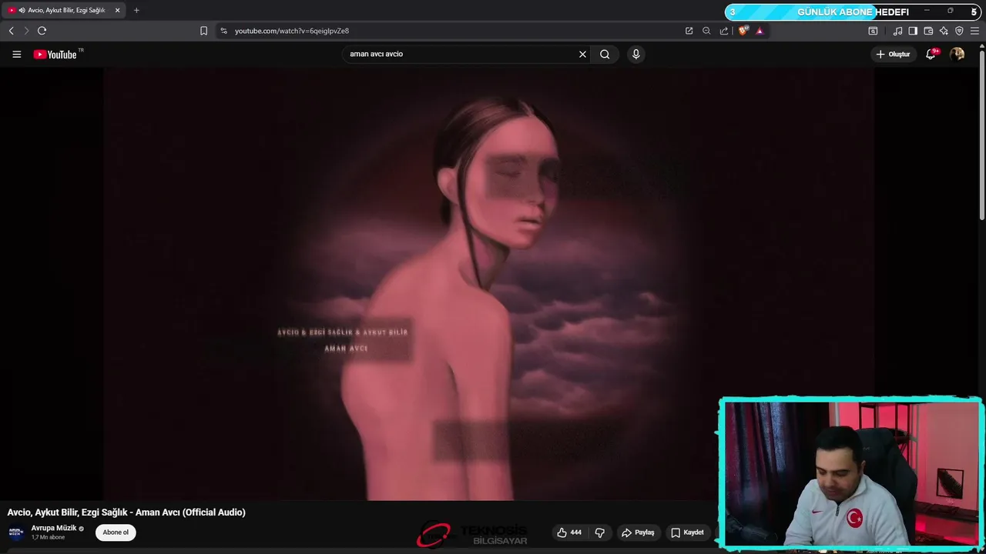Open Brave Wallet icon

(928, 31)
